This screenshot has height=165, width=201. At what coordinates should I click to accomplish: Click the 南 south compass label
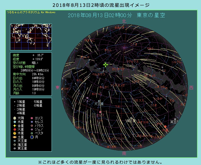(124, 153)
